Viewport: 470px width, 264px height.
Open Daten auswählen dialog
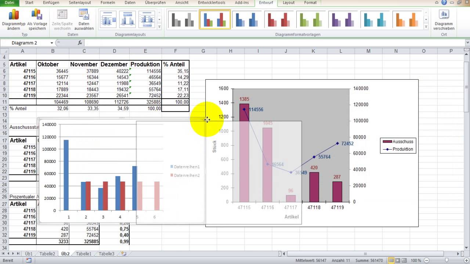pyautogui.click(x=84, y=20)
